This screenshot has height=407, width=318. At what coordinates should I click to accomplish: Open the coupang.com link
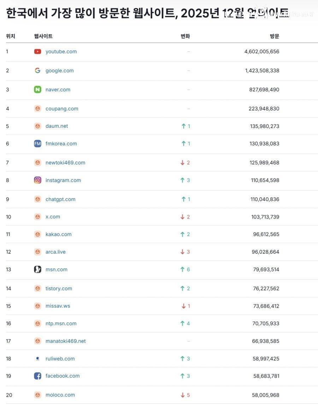pos(62,109)
